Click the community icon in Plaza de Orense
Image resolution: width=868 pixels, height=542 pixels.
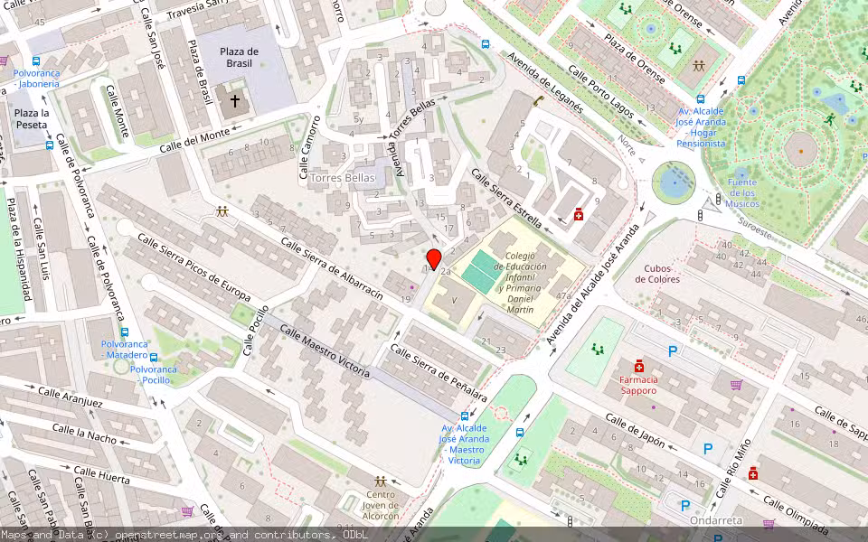click(699, 65)
